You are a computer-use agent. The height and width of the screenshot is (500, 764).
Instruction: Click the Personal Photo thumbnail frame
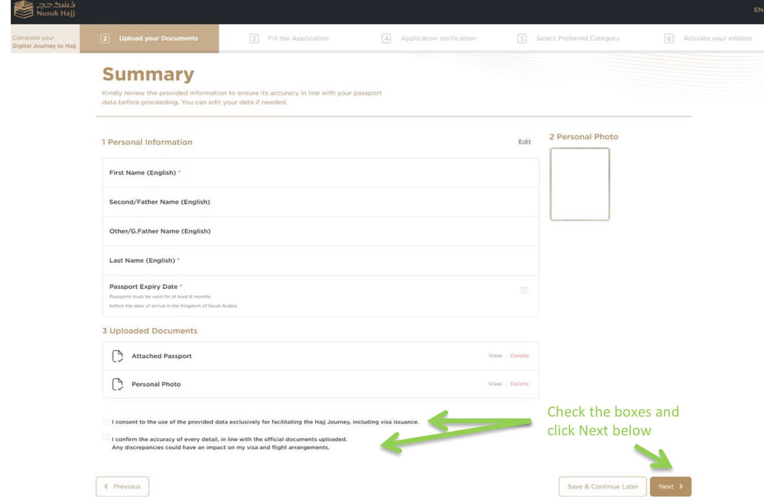580,184
